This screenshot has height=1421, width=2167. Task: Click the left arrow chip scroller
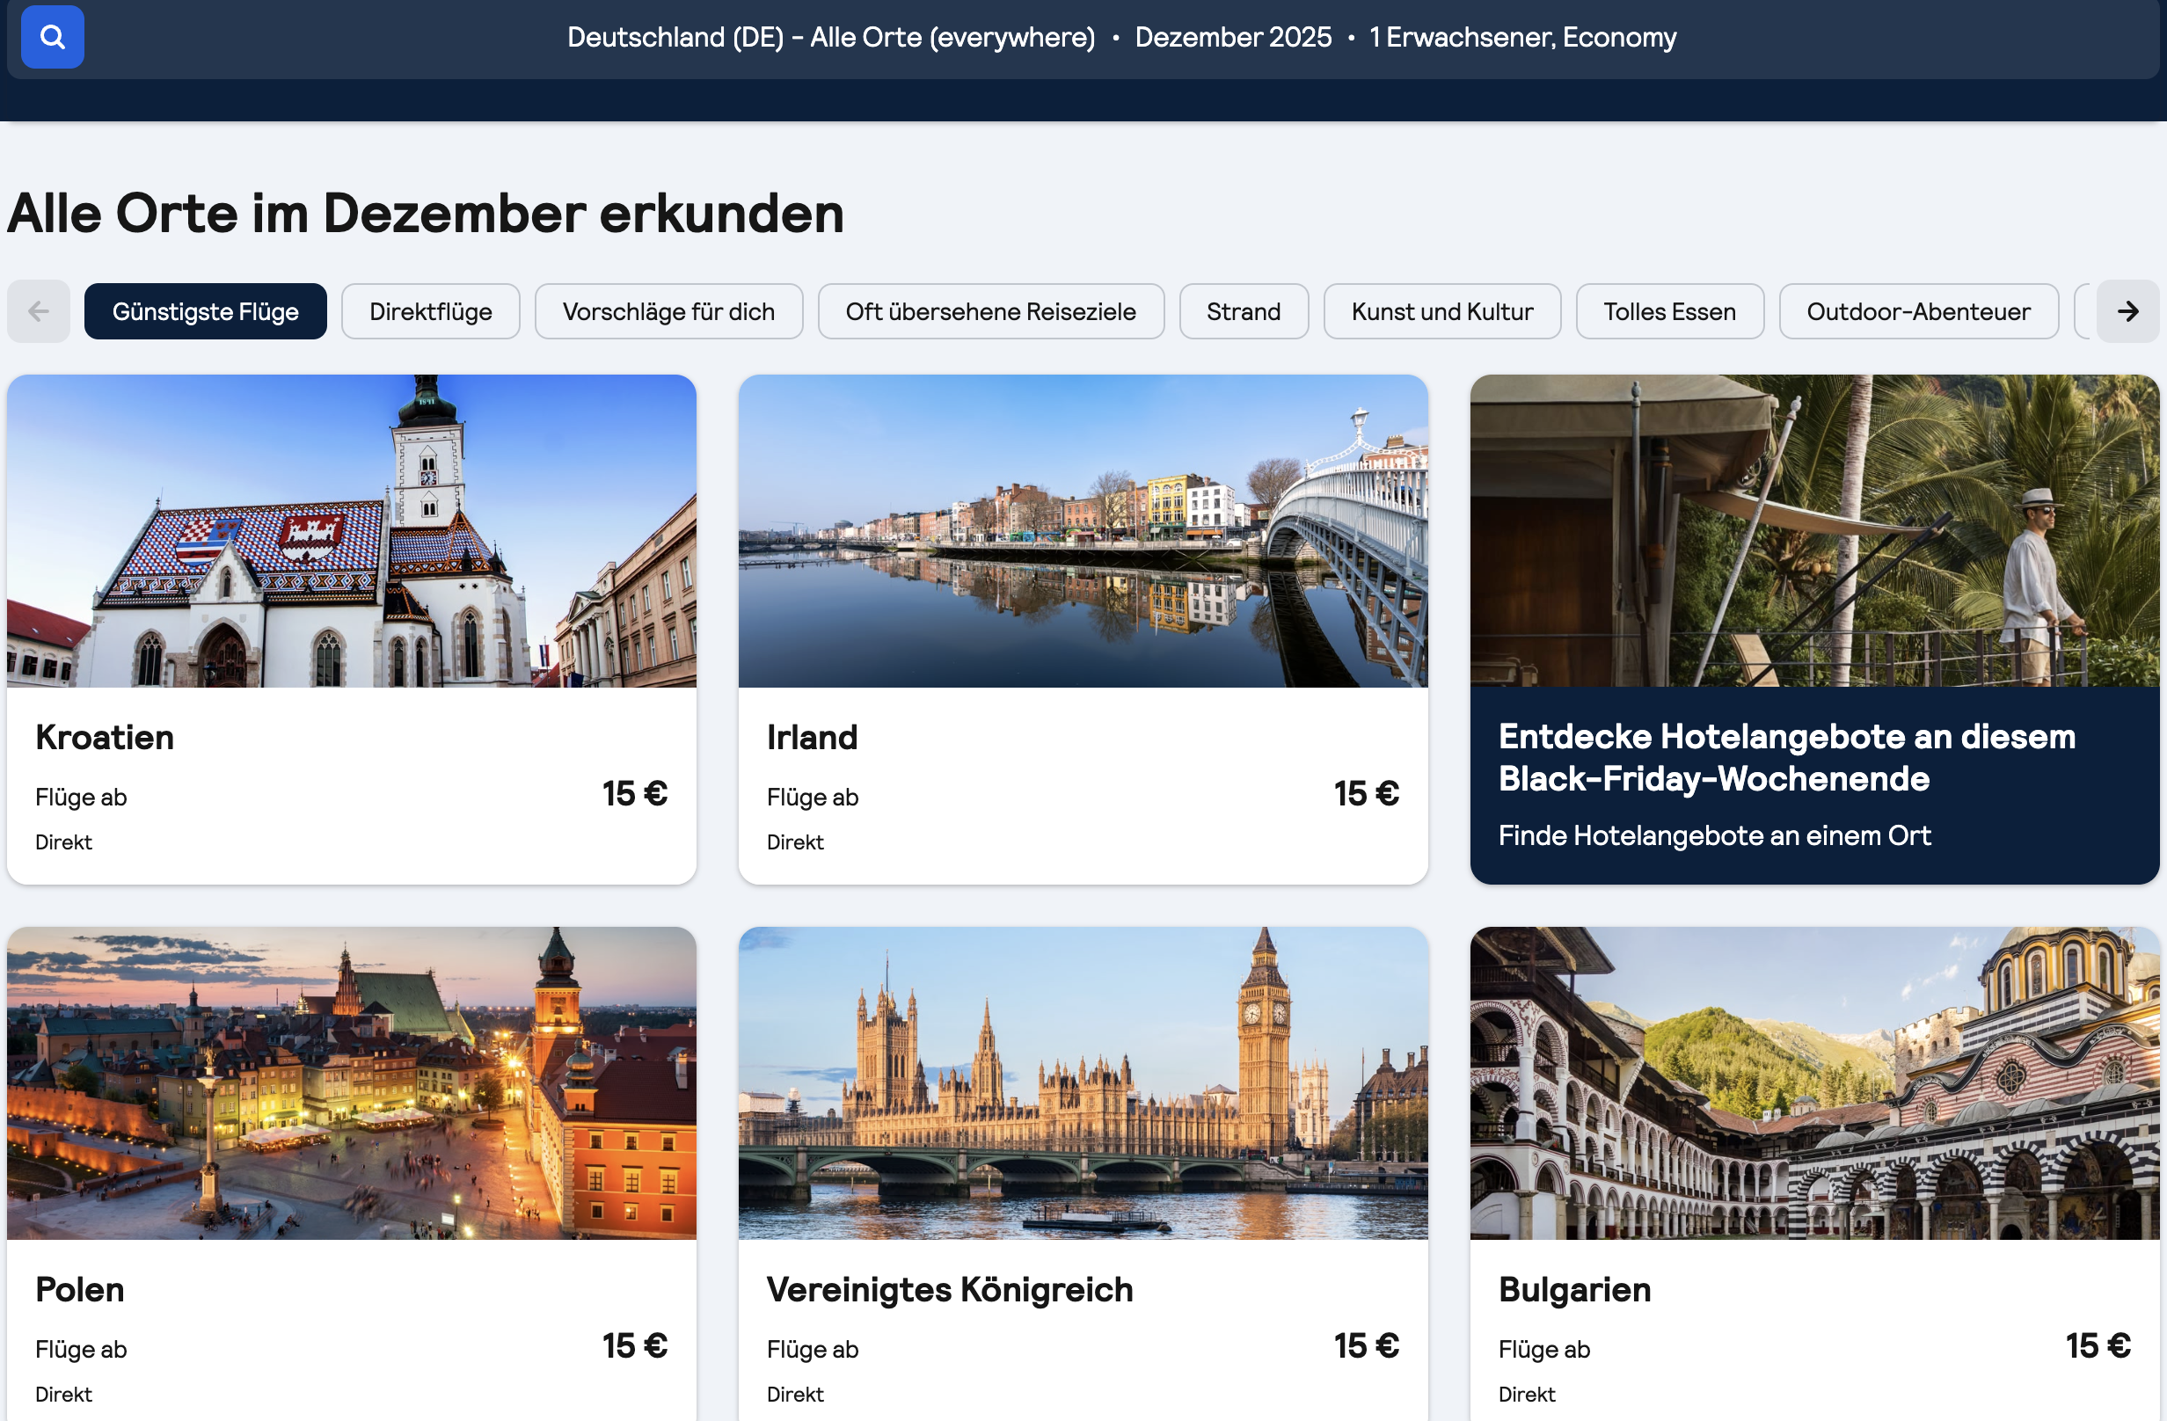click(38, 311)
